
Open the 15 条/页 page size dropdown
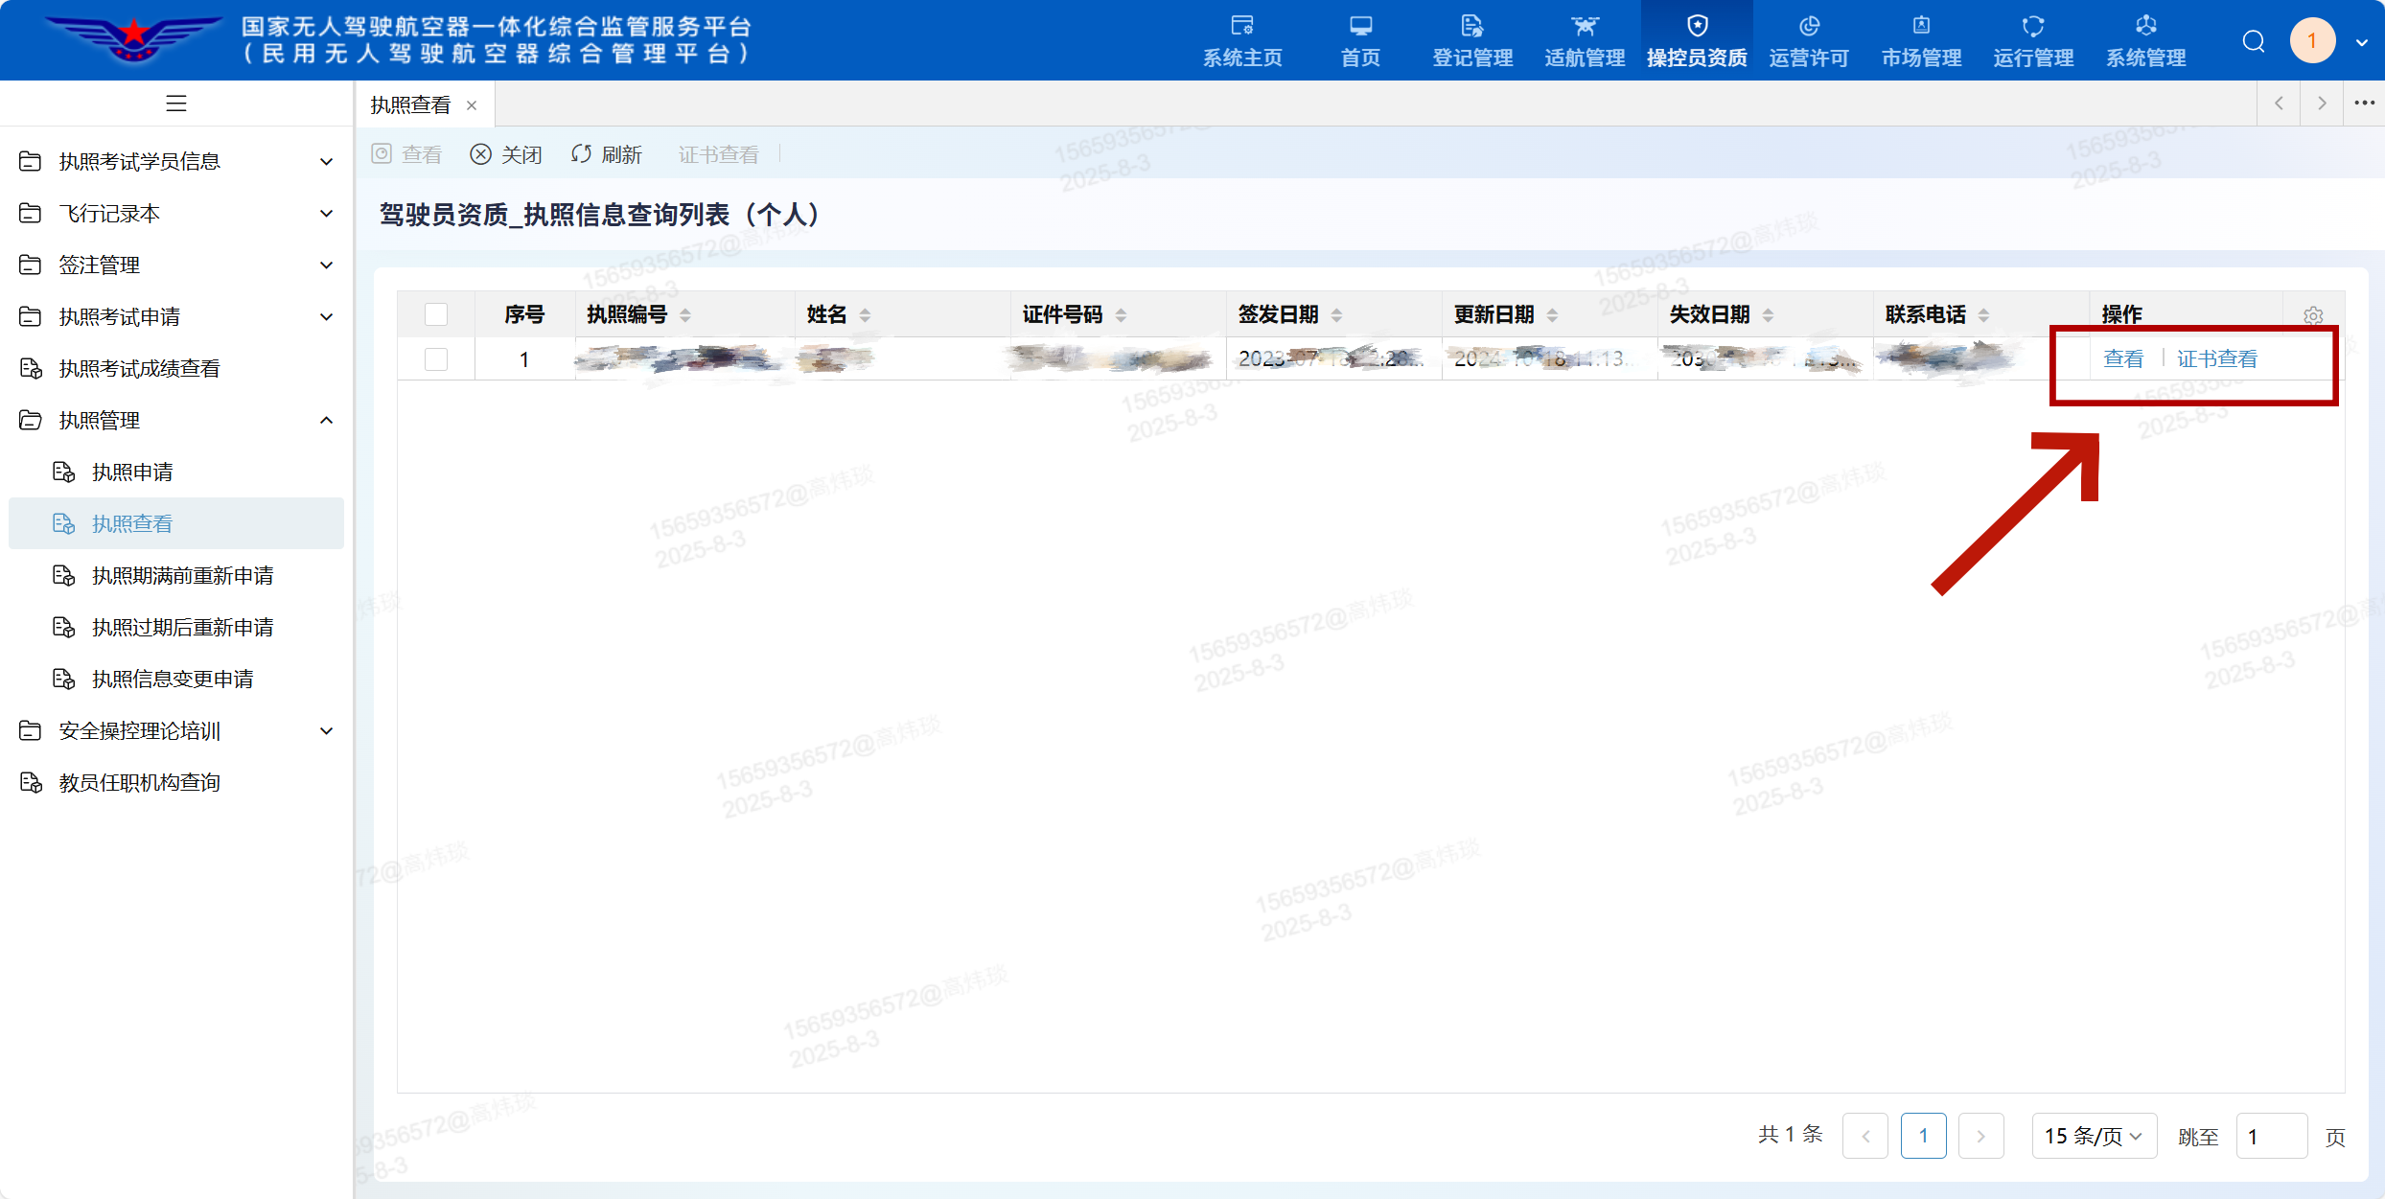pyautogui.click(x=2094, y=1137)
